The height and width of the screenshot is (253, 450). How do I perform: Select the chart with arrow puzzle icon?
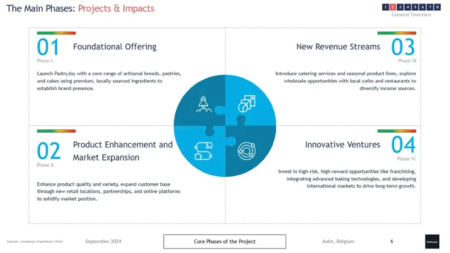(x=247, y=104)
